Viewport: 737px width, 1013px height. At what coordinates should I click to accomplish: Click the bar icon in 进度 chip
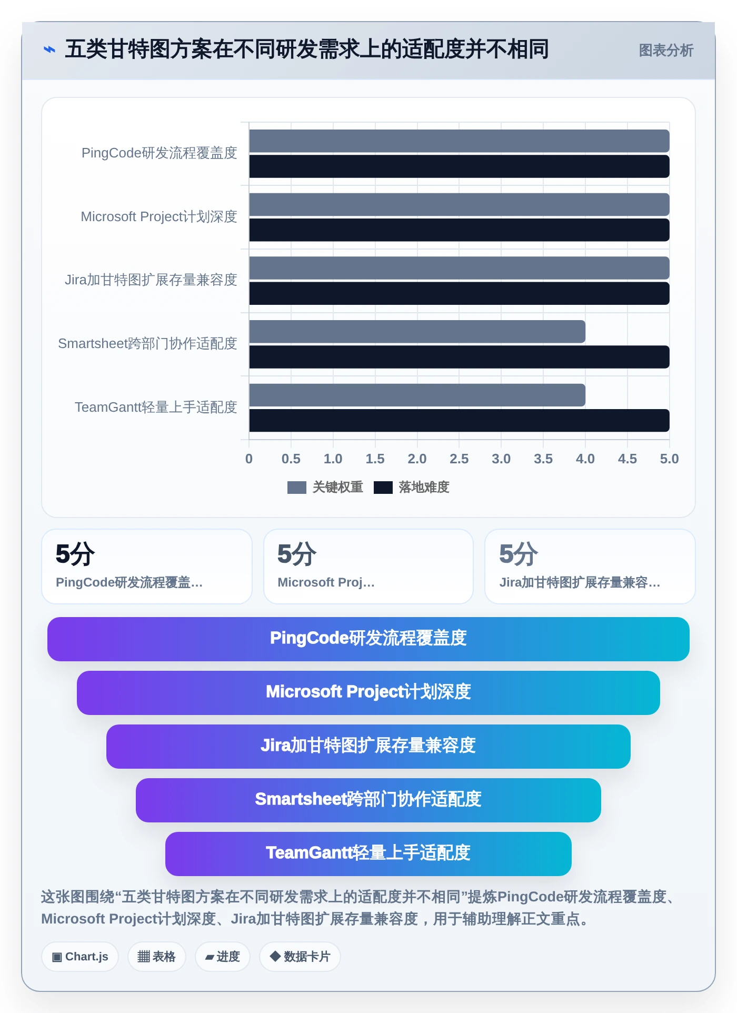tap(210, 957)
